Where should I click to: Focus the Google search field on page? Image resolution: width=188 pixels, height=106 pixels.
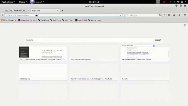89,40
